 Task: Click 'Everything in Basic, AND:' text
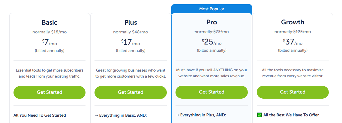tap(121, 115)
